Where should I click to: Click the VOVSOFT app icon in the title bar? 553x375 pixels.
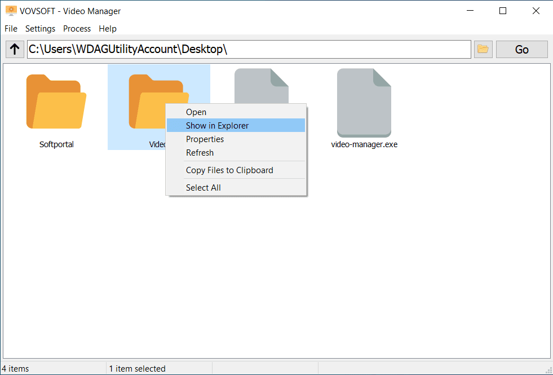[11, 11]
